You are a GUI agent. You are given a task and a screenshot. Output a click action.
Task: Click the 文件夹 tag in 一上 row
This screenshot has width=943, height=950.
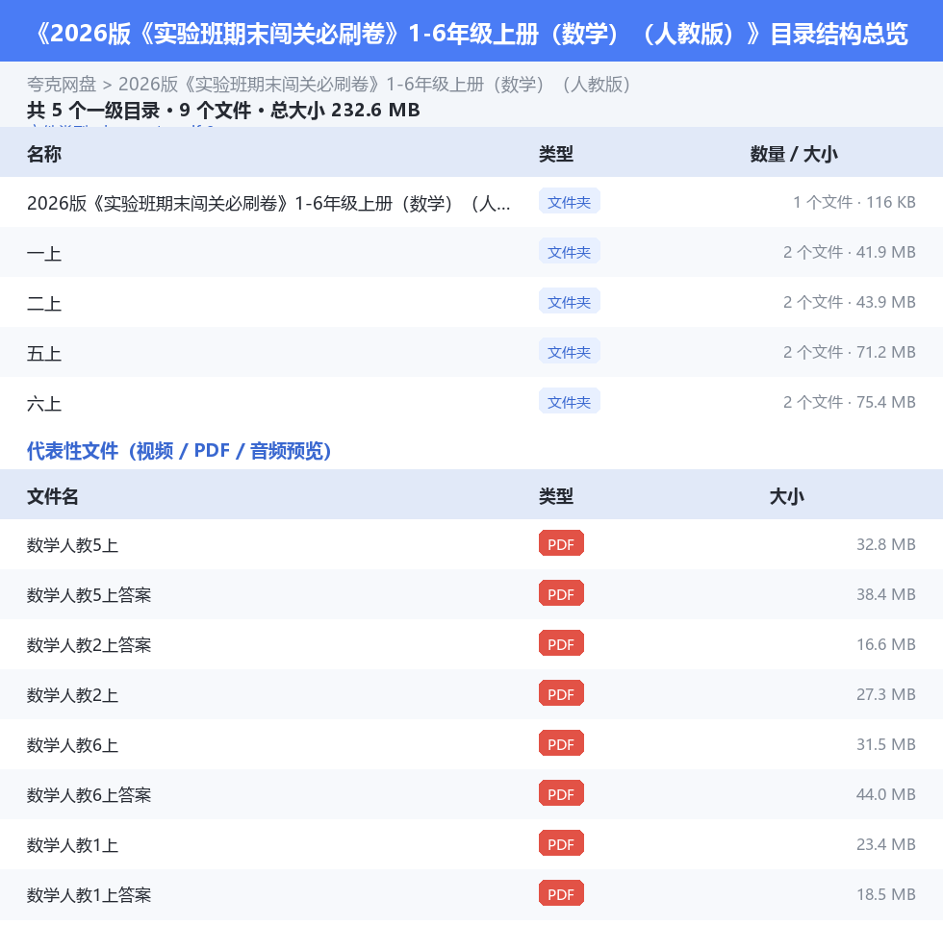(570, 251)
